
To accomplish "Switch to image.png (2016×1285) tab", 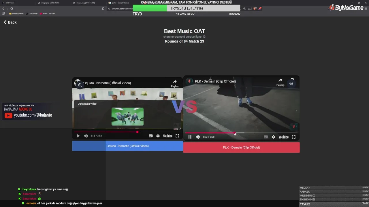I will point(89,3).
